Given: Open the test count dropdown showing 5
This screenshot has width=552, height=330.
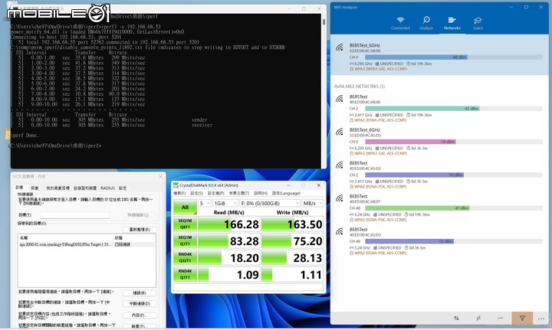Looking at the screenshot, I should tap(205, 203).
